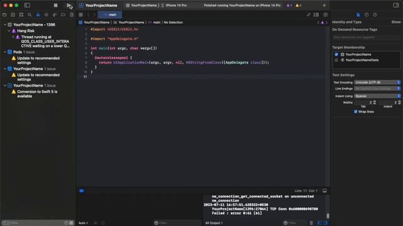
Task: Click the code review arrows icon
Action: [309, 15]
